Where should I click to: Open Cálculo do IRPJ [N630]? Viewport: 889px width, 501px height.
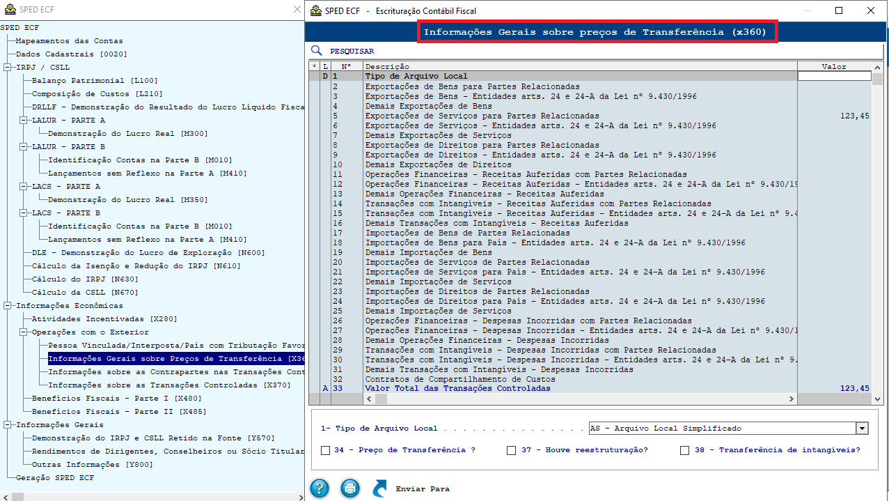pyautogui.click(x=85, y=279)
